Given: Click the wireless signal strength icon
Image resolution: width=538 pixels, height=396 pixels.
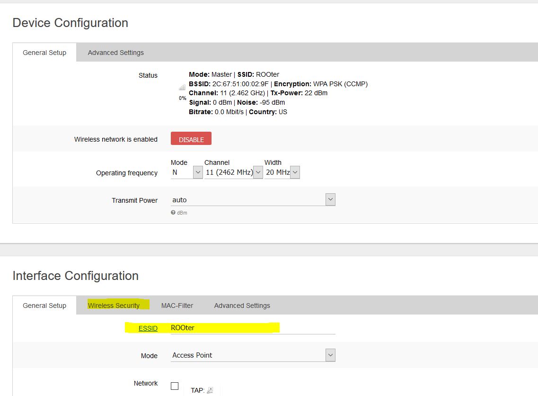Looking at the screenshot, I should (x=182, y=88).
